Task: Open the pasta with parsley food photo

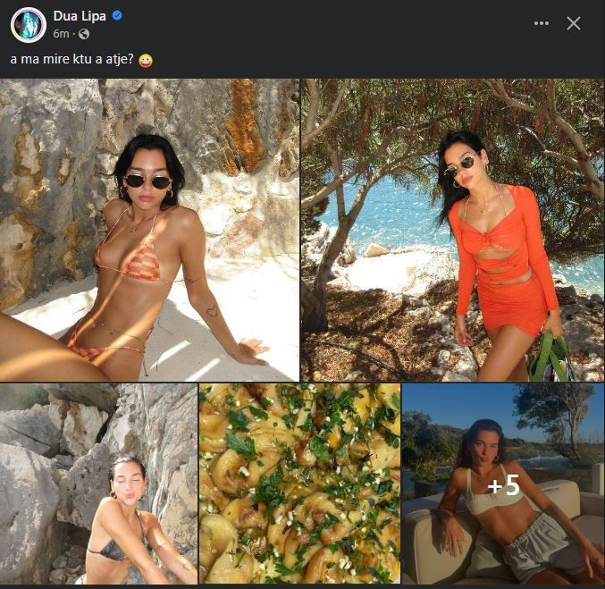Action: [x=299, y=484]
